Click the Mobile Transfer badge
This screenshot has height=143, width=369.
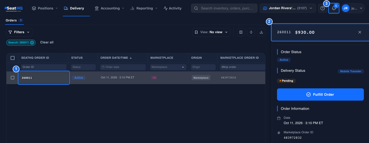tap(351, 71)
